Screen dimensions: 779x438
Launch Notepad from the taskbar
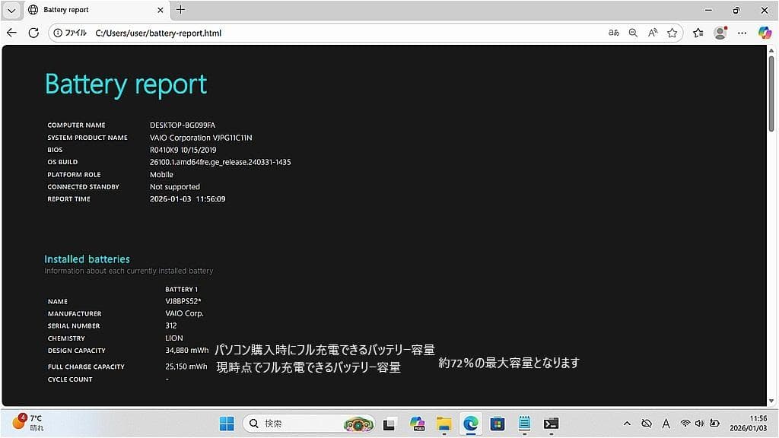523,424
